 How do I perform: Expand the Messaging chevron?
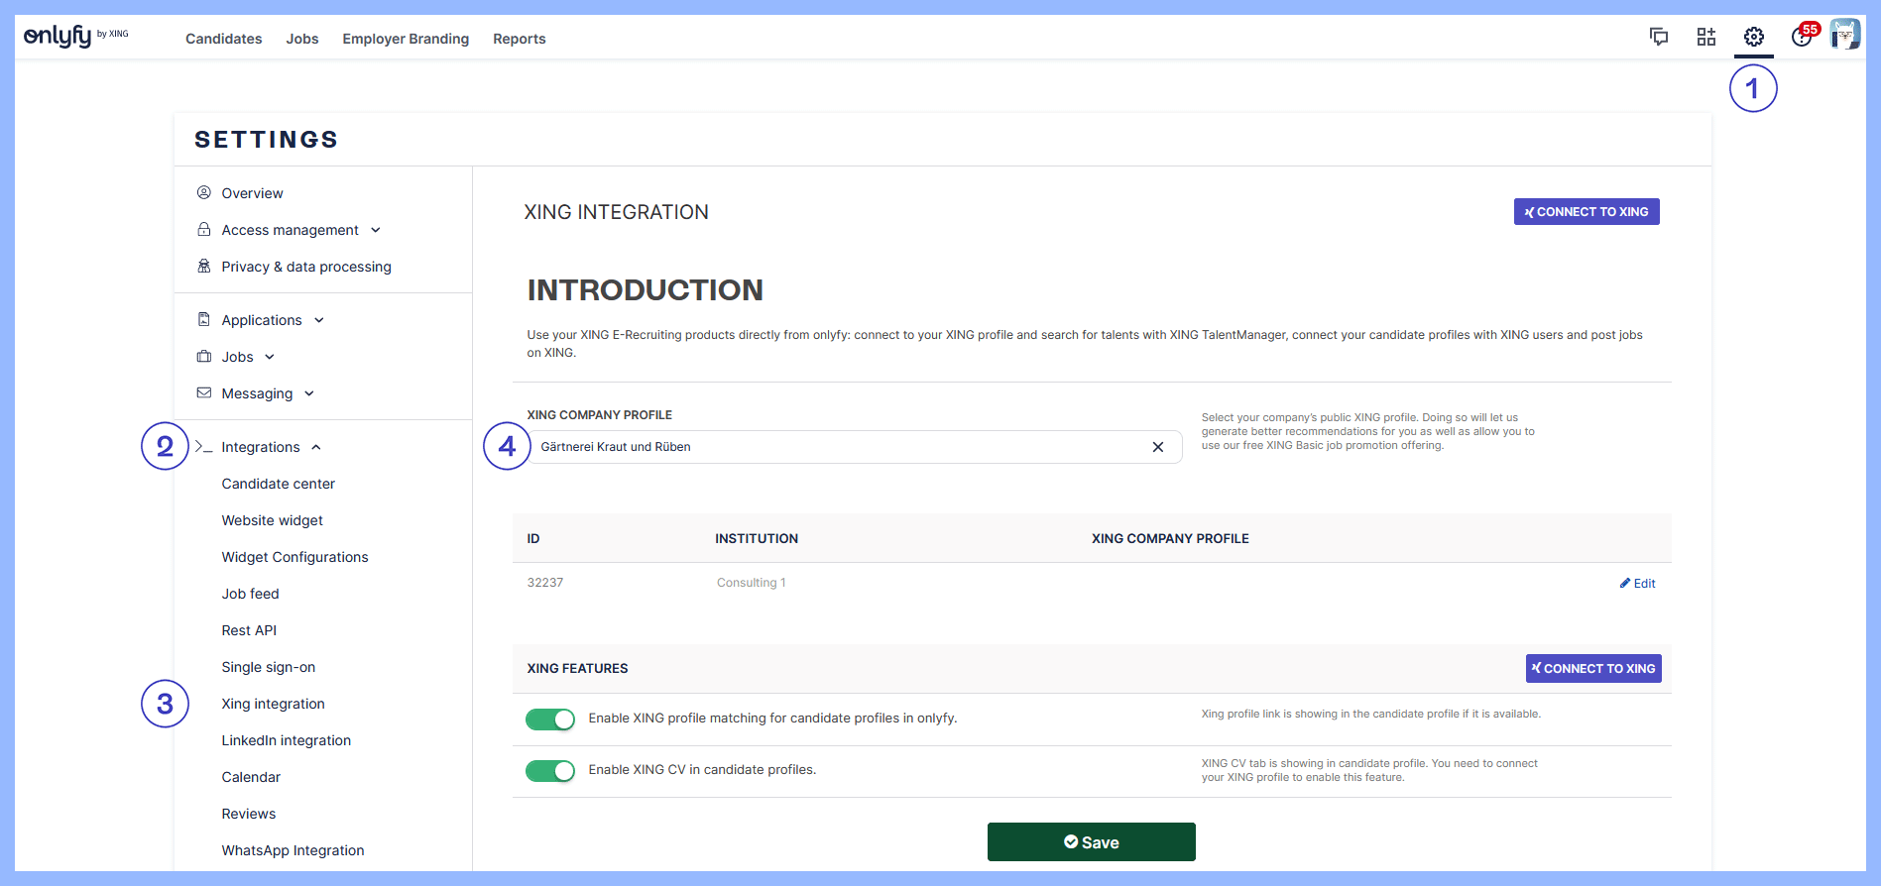309,393
